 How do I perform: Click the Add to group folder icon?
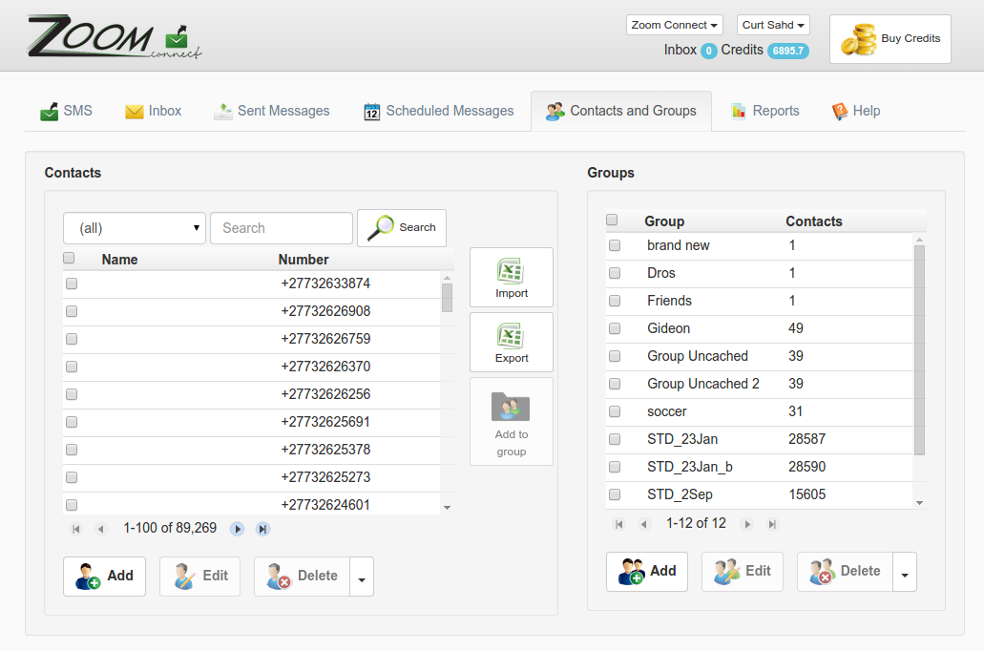tap(512, 407)
